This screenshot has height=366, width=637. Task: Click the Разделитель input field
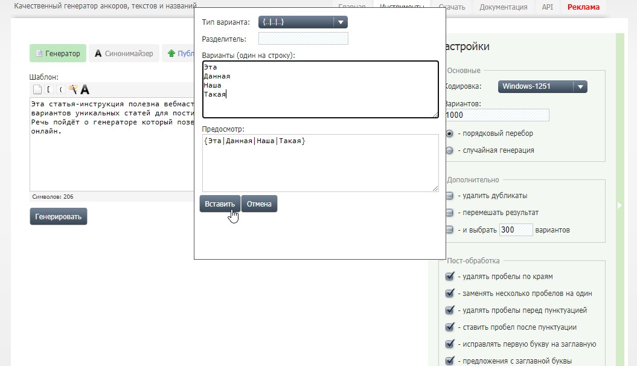tap(303, 39)
